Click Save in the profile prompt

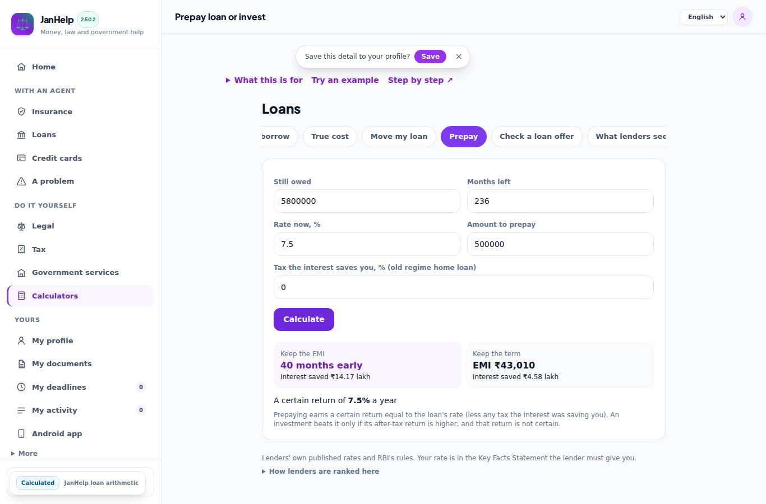[430, 57]
